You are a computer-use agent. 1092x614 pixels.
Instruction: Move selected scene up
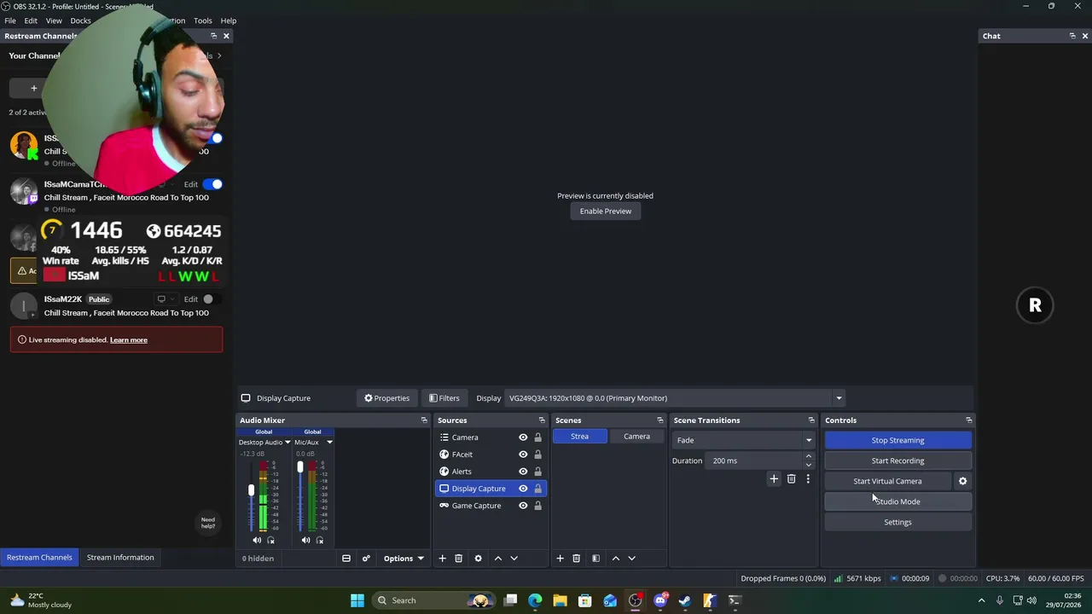[616, 559]
